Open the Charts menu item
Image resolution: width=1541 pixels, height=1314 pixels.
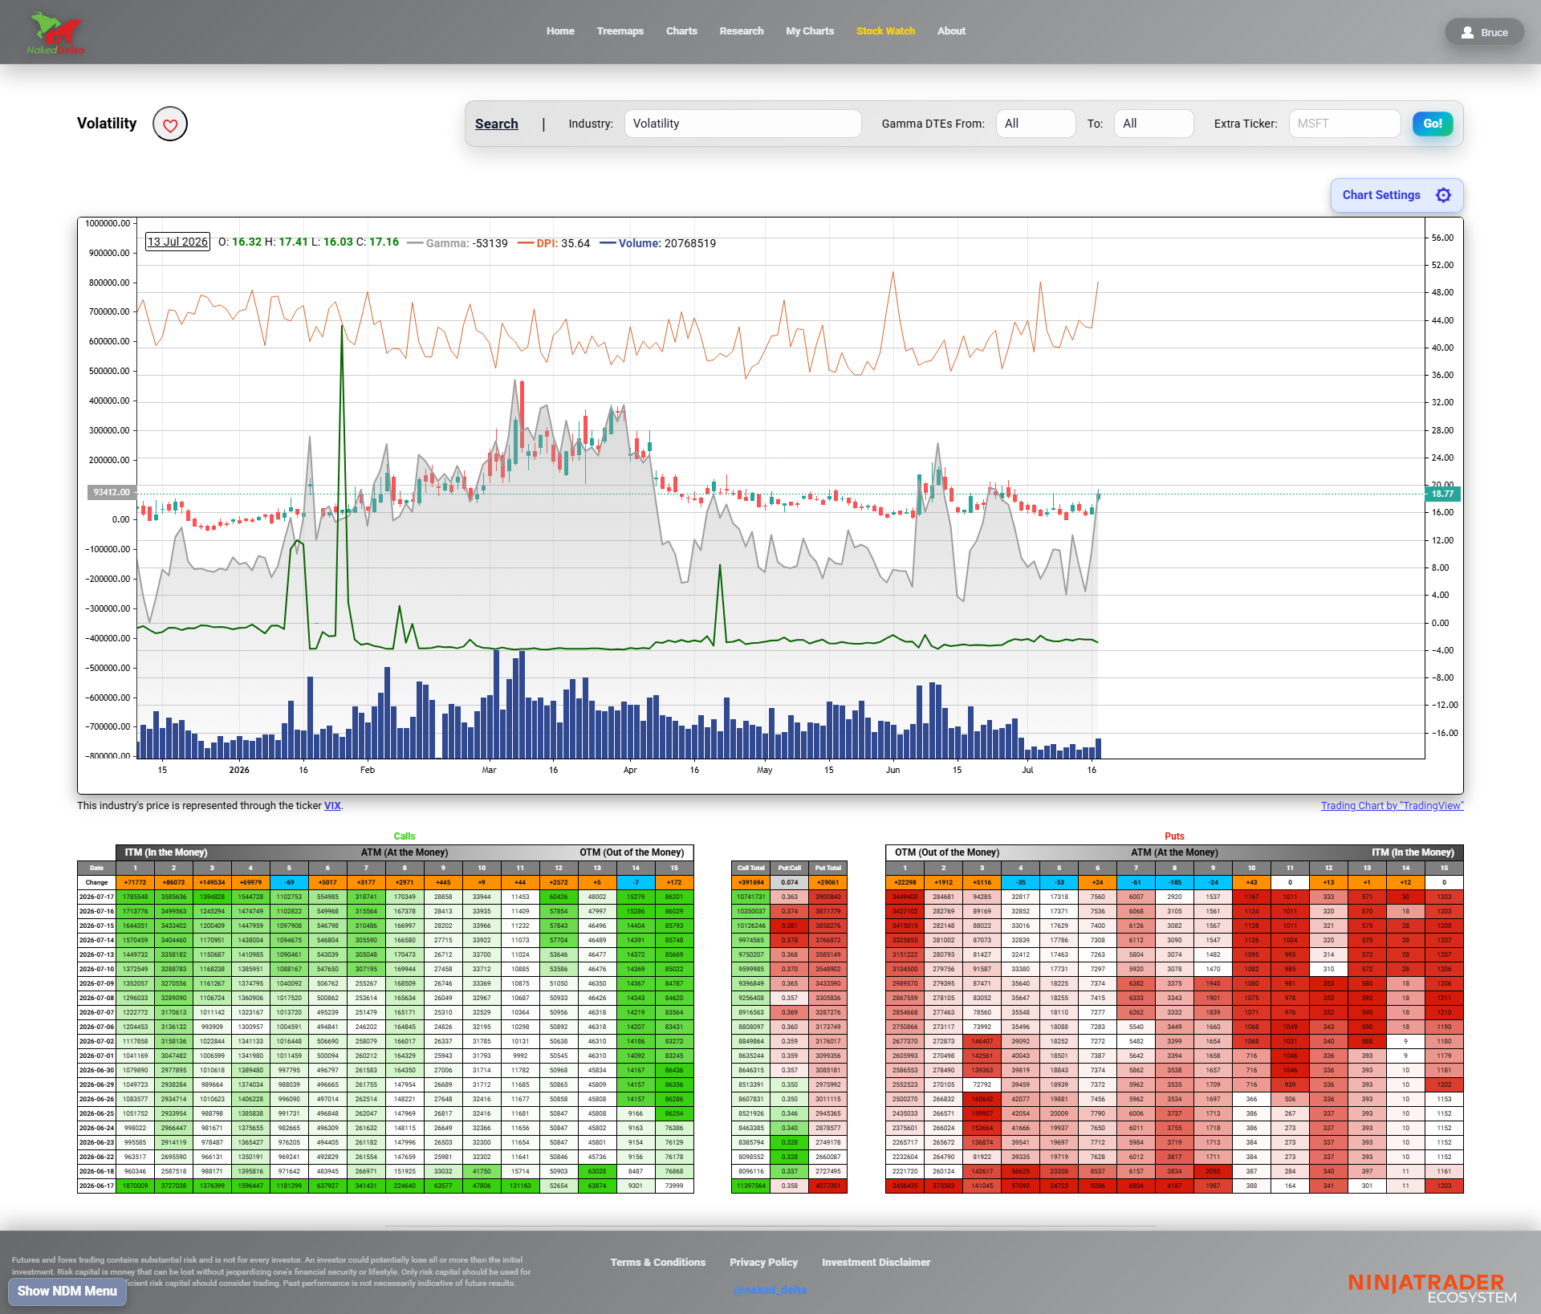click(681, 31)
